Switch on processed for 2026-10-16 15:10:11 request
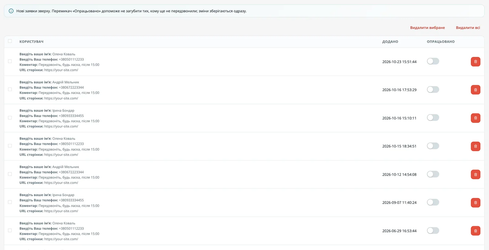The height and width of the screenshot is (250, 489). [x=433, y=118]
